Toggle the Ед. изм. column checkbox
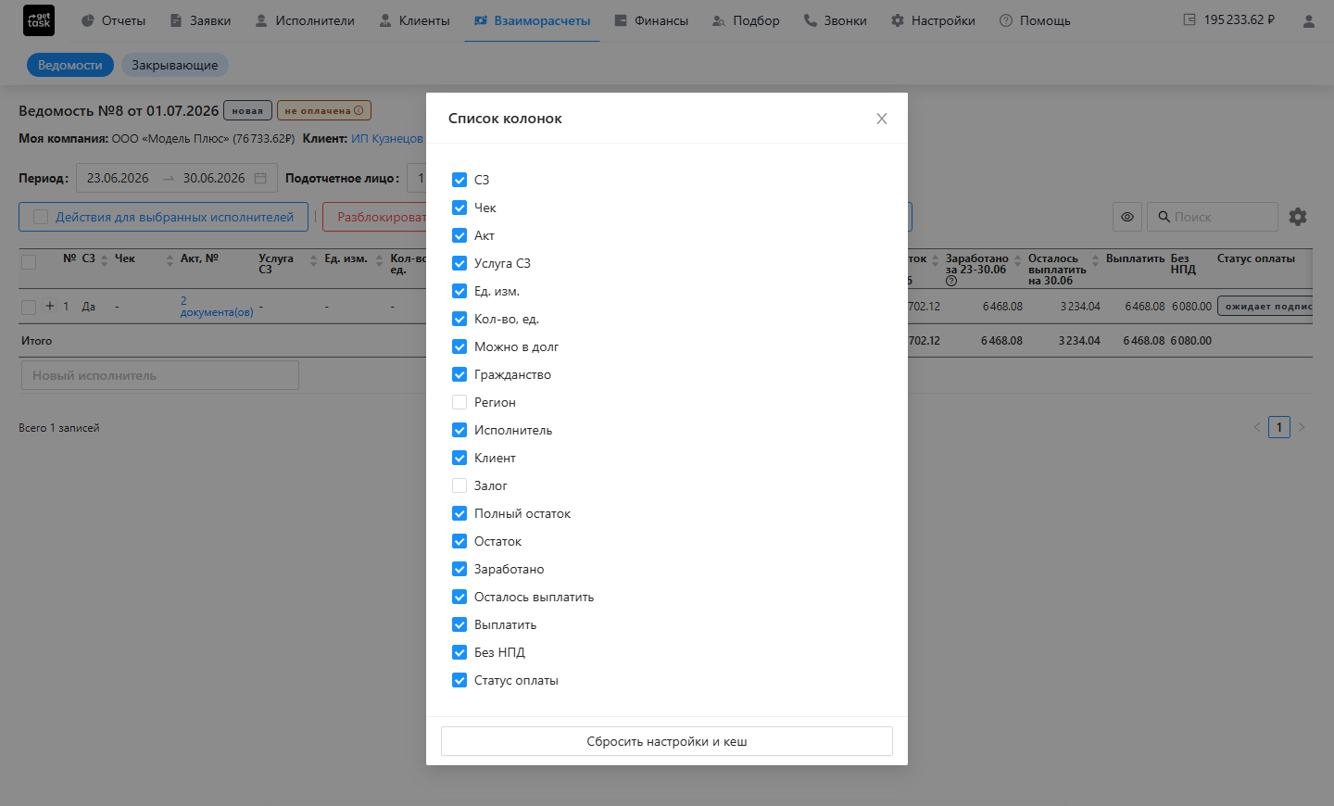The width and height of the screenshot is (1334, 806). pyautogui.click(x=459, y=291)
